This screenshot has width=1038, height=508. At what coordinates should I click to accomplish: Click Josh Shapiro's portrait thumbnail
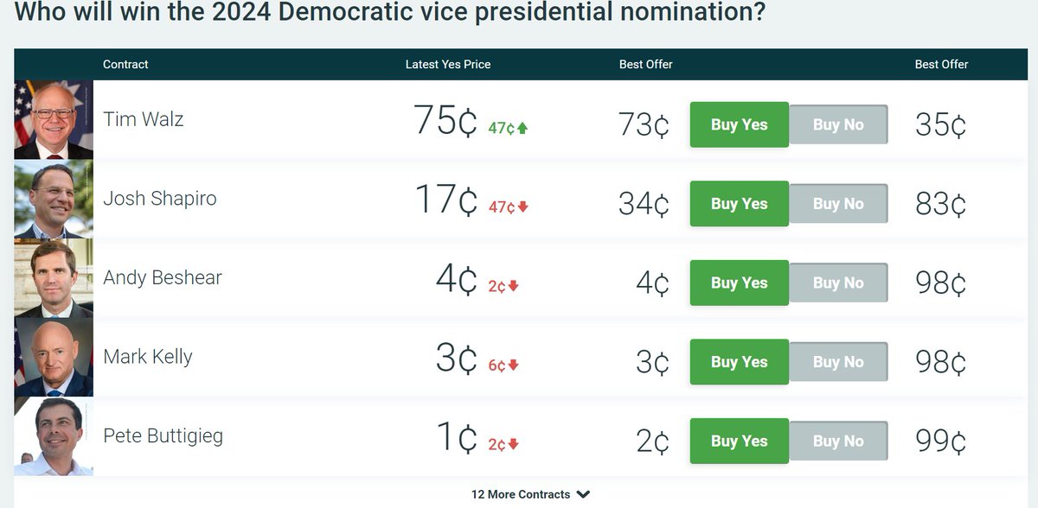54,200
